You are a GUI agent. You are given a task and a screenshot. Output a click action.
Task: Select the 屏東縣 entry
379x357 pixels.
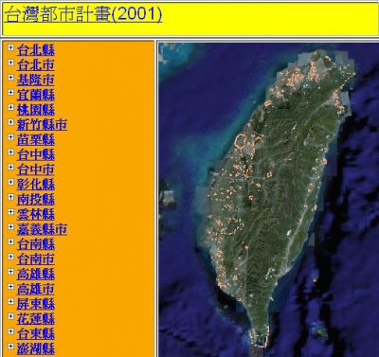click(36, 304)
